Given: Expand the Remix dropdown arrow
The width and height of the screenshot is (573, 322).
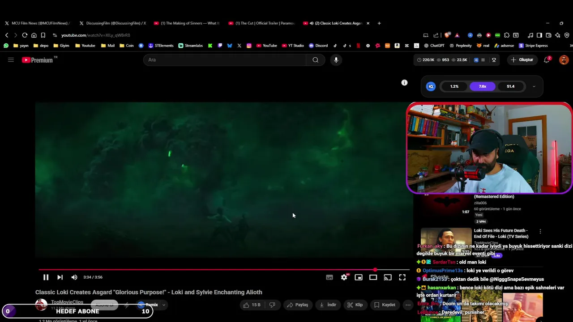Looking at the screenshot, I should pyautogui.click(x=164, y=305).
